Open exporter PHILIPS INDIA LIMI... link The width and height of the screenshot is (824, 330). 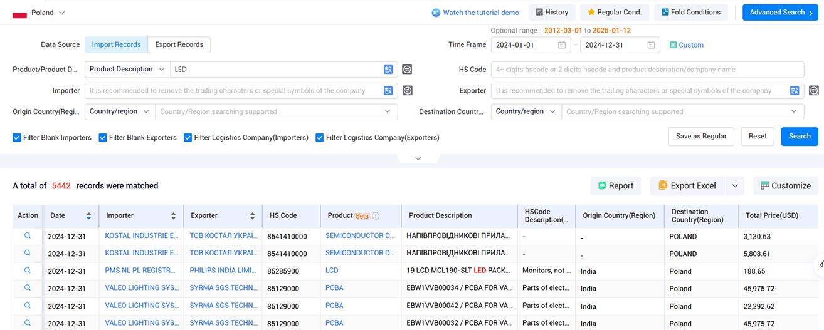[224, 271]
